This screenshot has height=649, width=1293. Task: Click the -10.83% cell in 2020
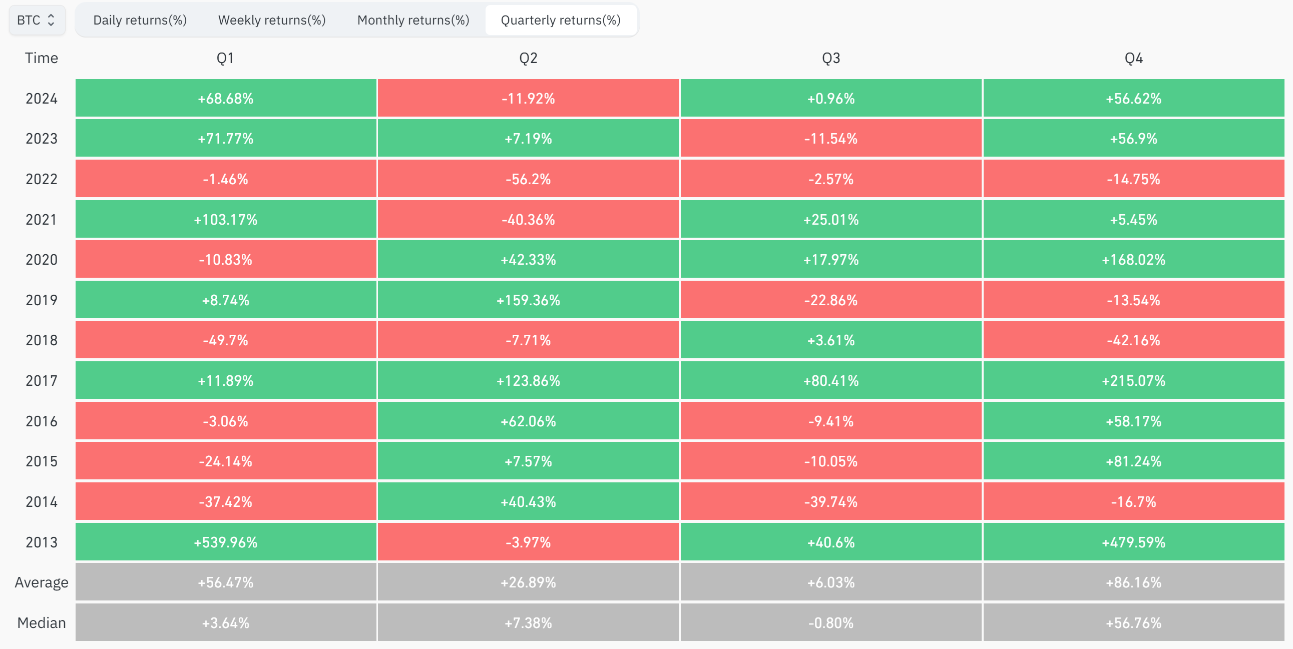point(225,260)
